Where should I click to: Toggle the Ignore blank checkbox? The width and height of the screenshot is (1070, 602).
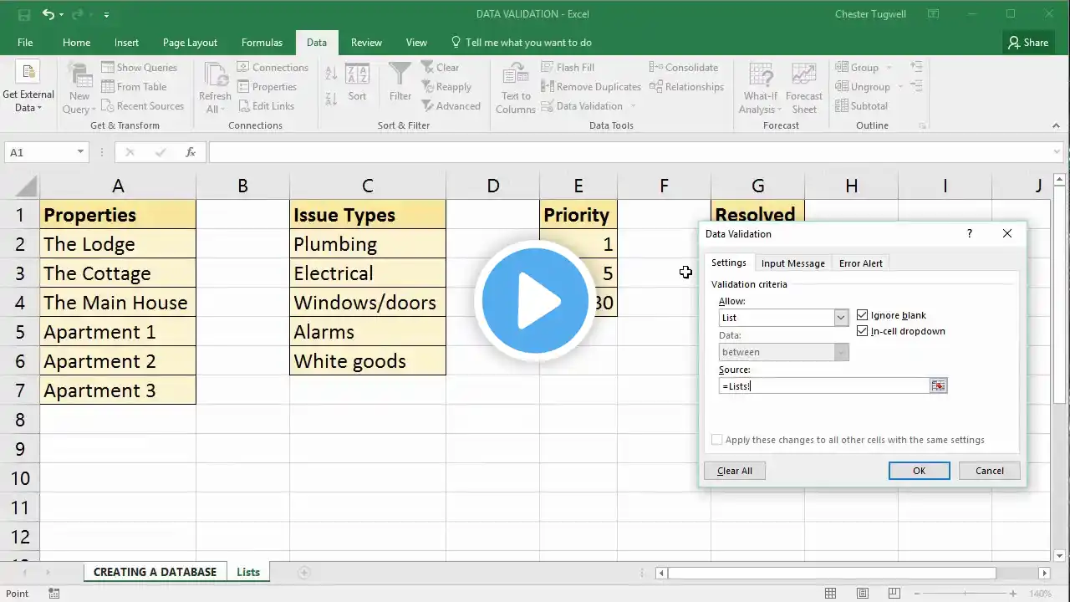(x=863, y=315)
